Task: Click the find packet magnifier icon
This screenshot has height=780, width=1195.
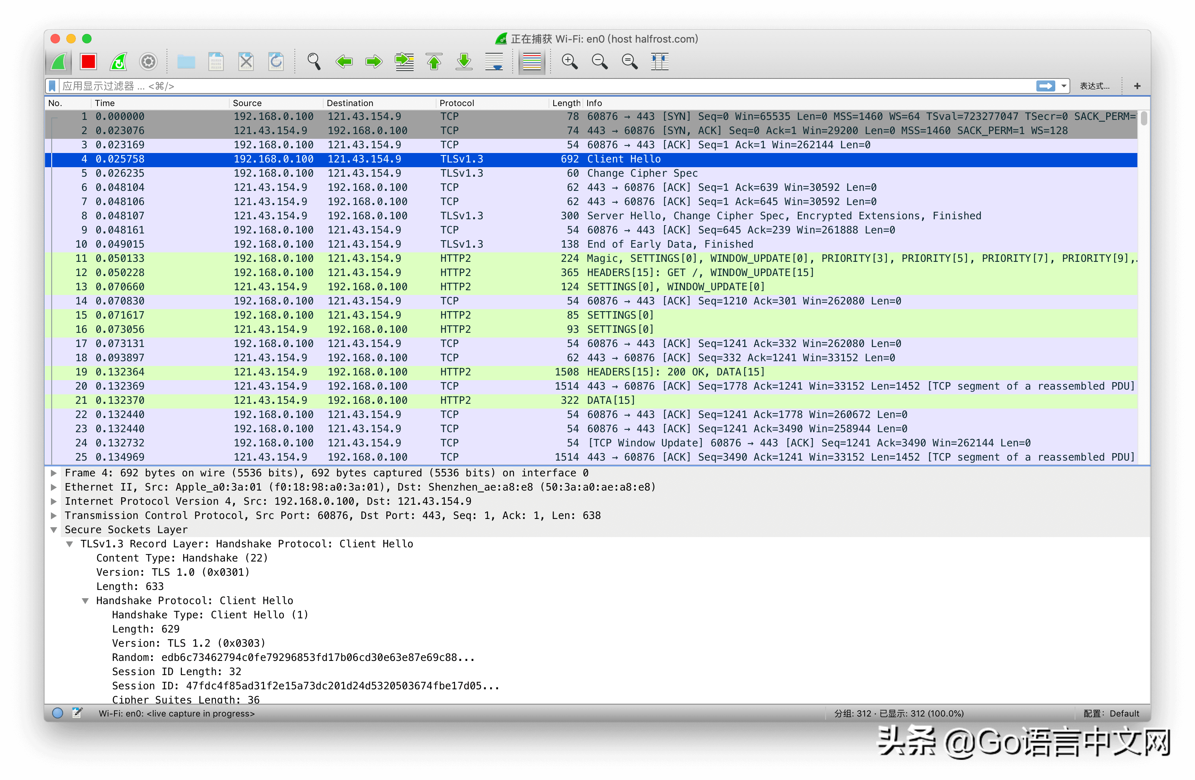Action: pyautogui.click(x=314, y=62)
